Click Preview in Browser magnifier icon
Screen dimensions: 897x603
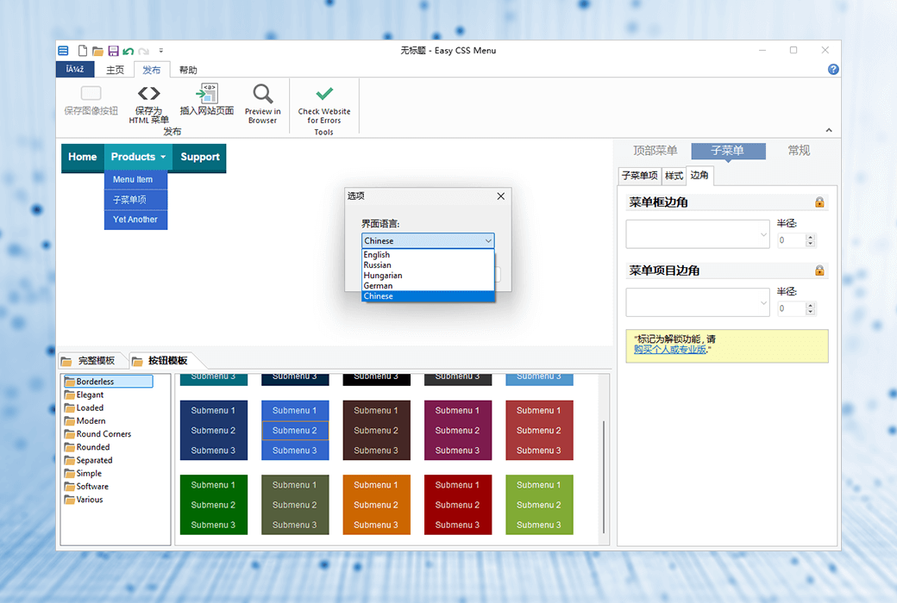click(x=262, y=94)
